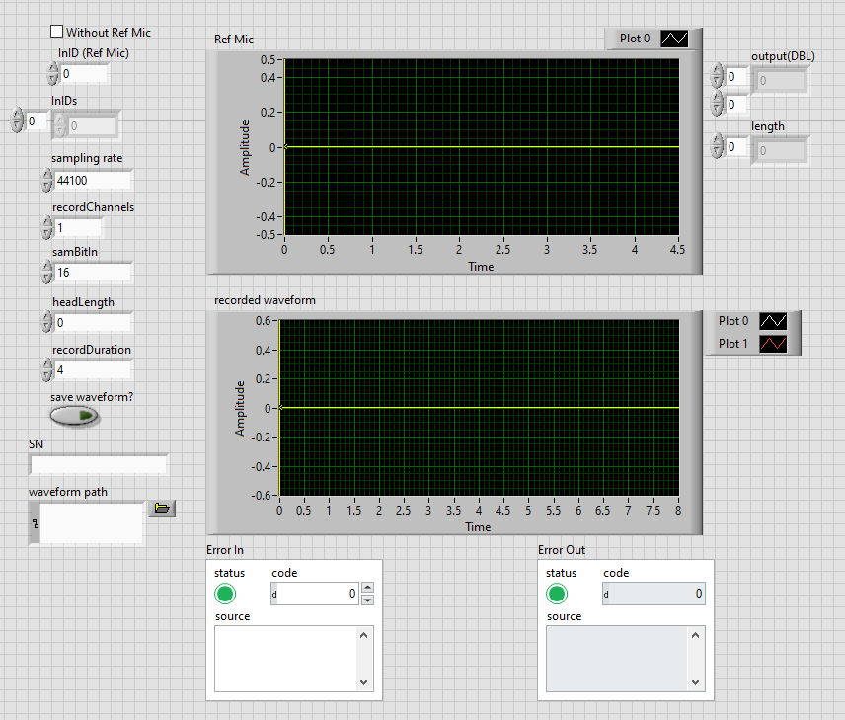Screen dimensions: 845x720
Task: Click the InIDs array index stepper
Action: tap(17, 120)
